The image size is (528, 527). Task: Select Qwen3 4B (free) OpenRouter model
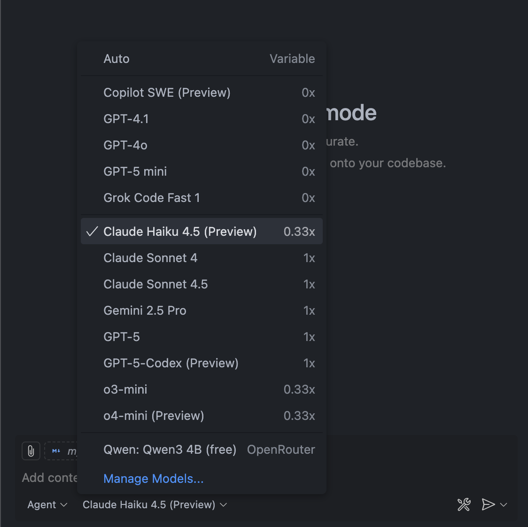[202, 449]
